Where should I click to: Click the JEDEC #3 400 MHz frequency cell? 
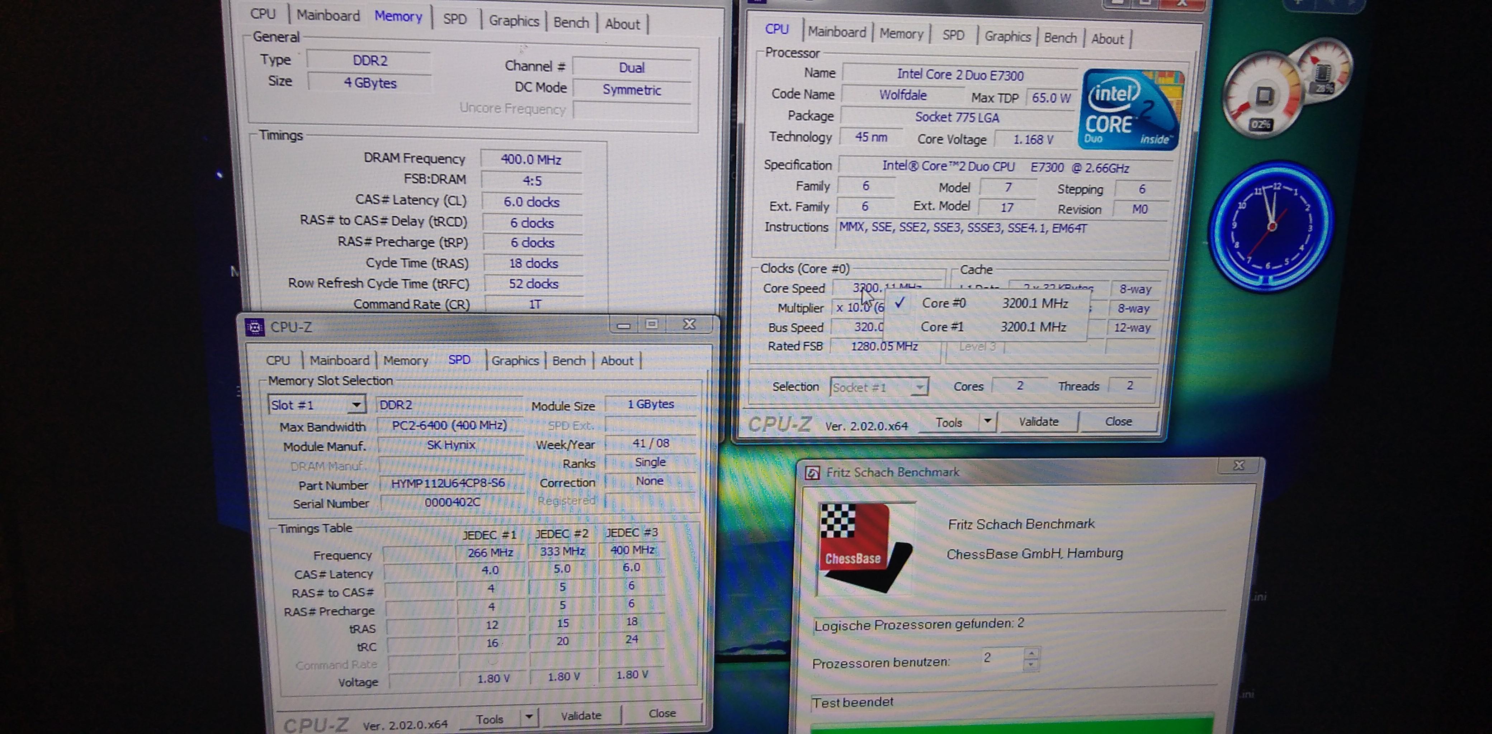click(632, 550)
